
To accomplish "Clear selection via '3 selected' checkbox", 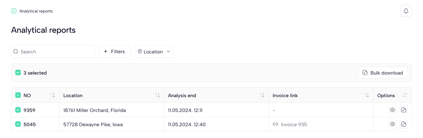I will pyautogui.click(x=18, y=73).
